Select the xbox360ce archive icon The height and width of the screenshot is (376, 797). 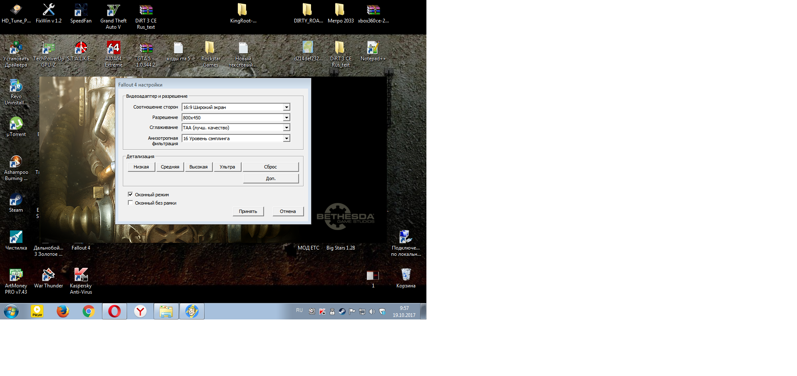(x=373, y=13)
